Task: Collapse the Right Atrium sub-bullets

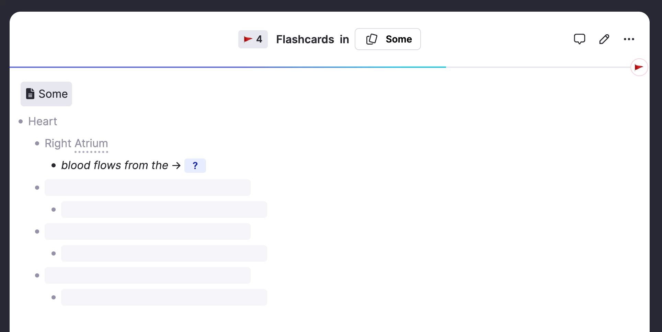Action: (37, 143)
